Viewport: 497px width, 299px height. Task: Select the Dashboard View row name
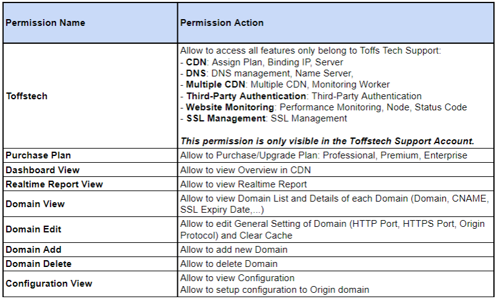pyautogui.click(x=43, y=170)
